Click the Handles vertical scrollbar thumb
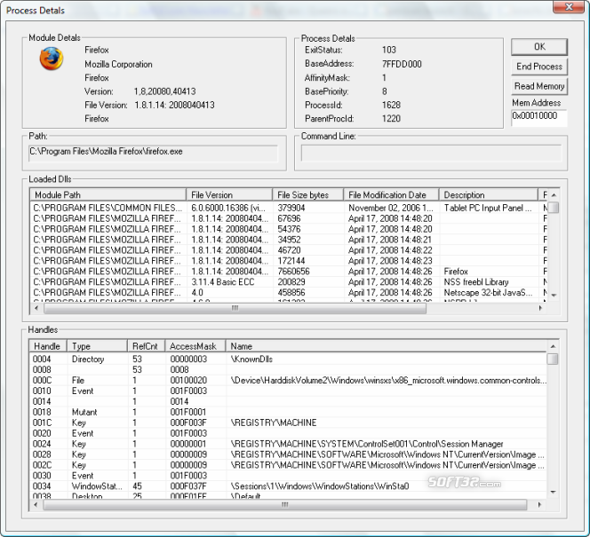The image size is (590, 537). [x=553, y=359]
